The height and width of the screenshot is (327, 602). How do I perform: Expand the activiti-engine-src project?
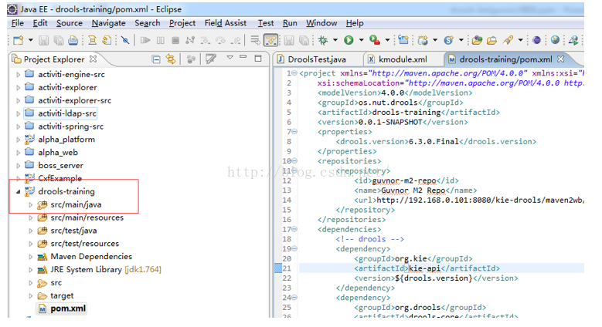(18, 75)
